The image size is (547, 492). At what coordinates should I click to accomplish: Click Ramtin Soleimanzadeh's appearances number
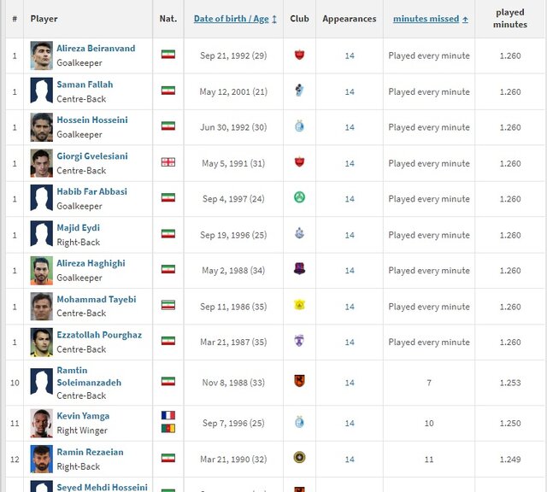click(350, 383)
